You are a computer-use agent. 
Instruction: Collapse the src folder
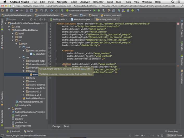pyautogui.click(x=13, y=41)
